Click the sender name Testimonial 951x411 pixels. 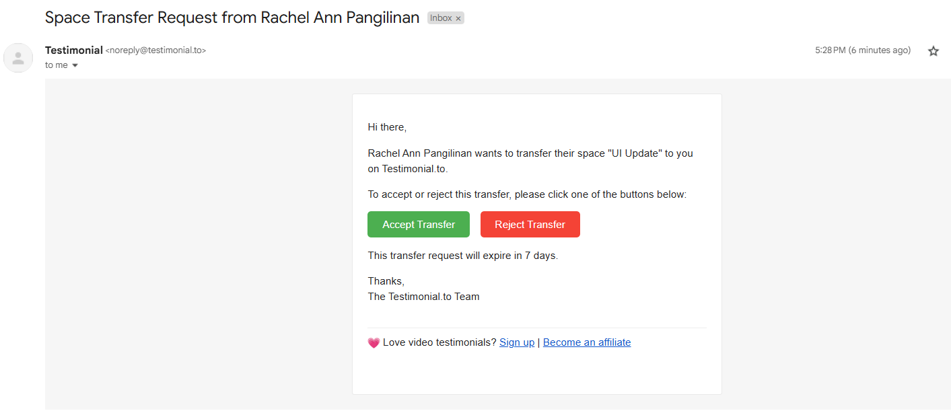coord(74,50)
